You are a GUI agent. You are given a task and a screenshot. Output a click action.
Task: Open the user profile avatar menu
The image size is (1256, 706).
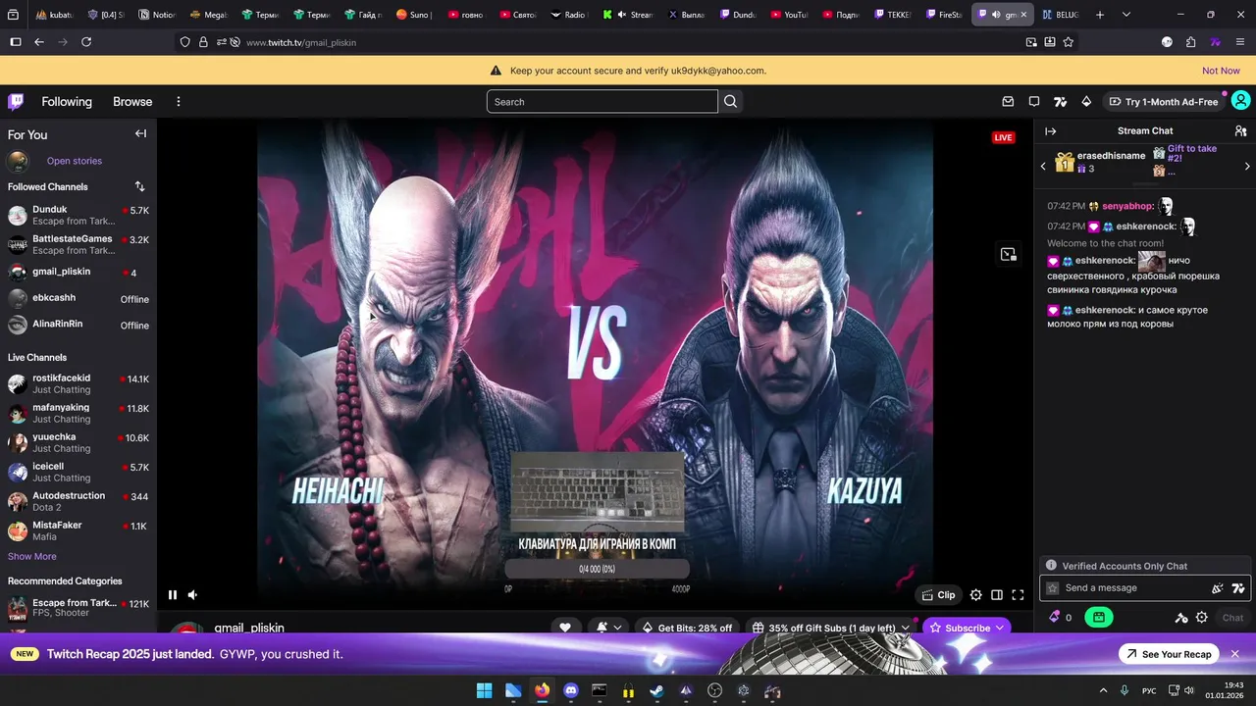[1240, 101]
